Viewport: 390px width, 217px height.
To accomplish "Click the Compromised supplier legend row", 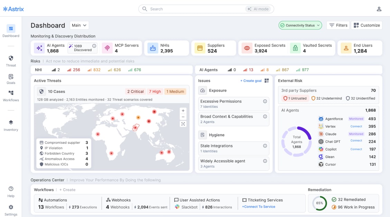I will point(64,143).
